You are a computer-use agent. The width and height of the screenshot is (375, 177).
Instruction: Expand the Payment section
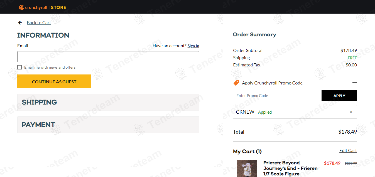[108, 125]
